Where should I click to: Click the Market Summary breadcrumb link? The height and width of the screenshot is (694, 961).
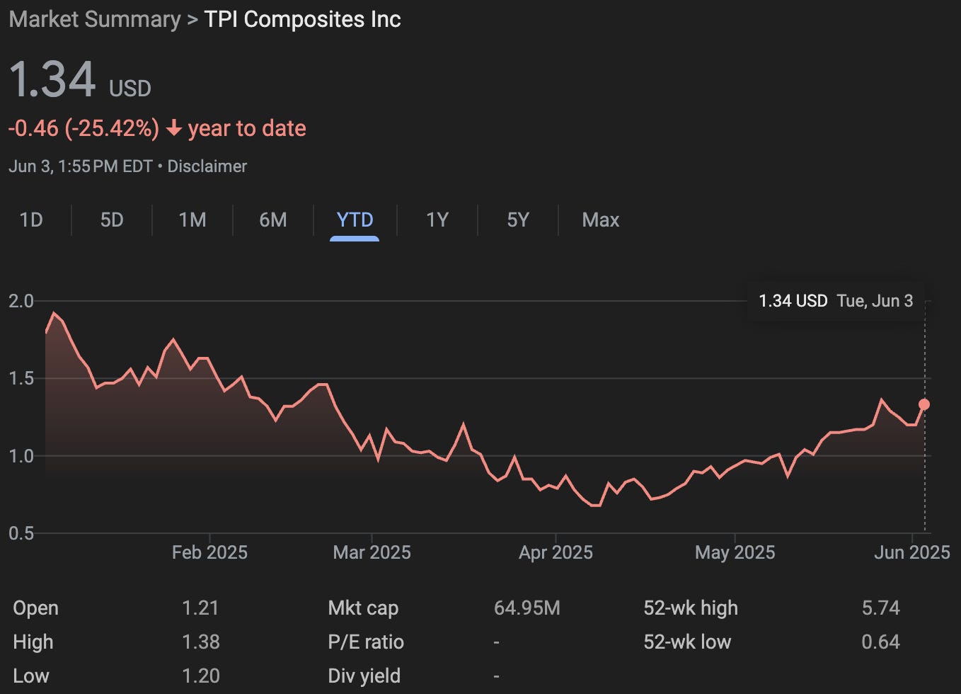95,19
